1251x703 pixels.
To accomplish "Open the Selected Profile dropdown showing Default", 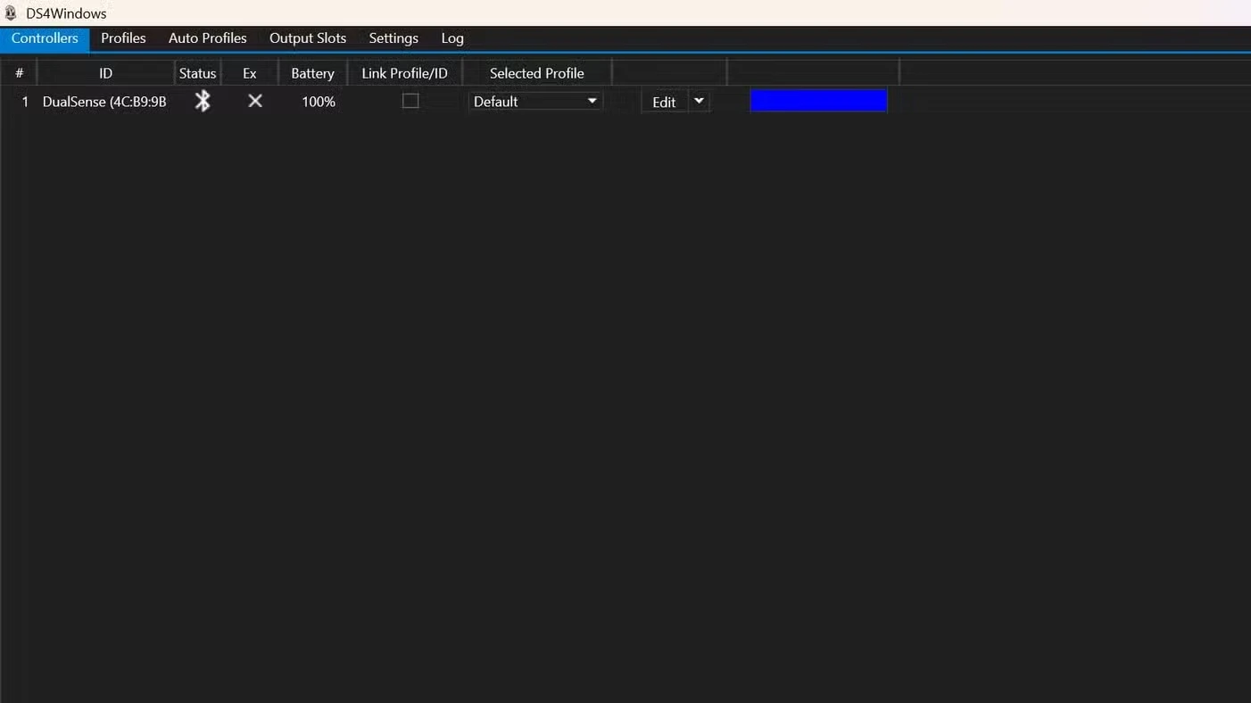I will point(535,101).
